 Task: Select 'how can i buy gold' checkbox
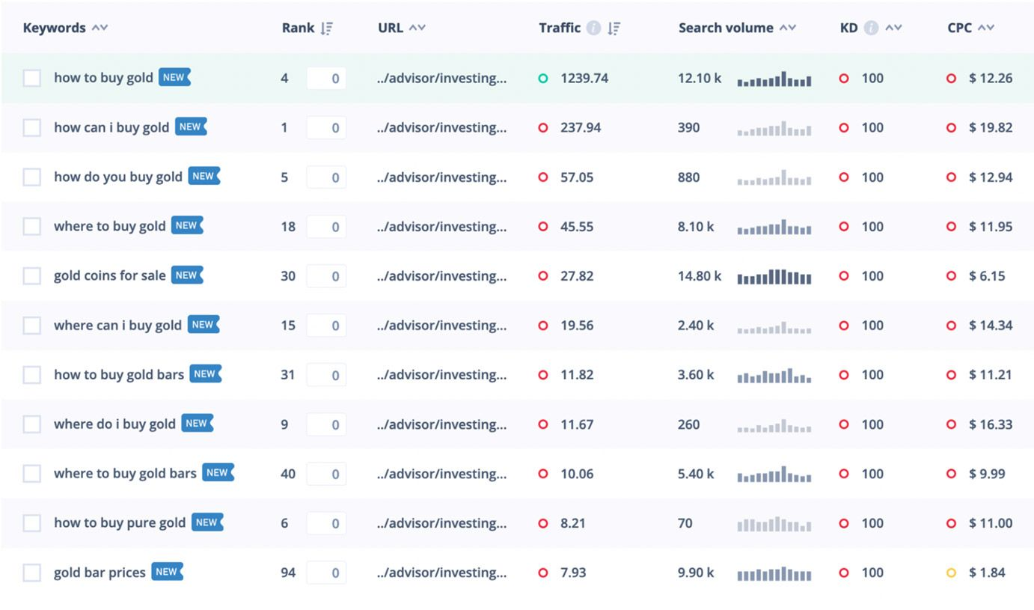(x=31, y=127)
